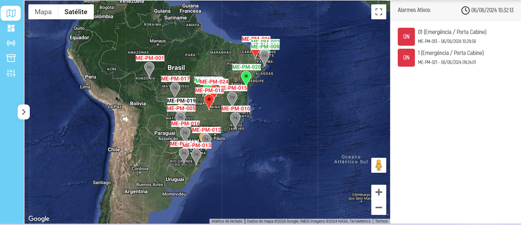
Task: Click Atalhos de teclado link
Action: tap(227, 221)
